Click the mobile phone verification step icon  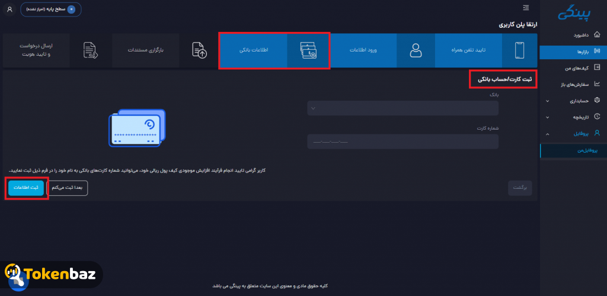point(519,50)
